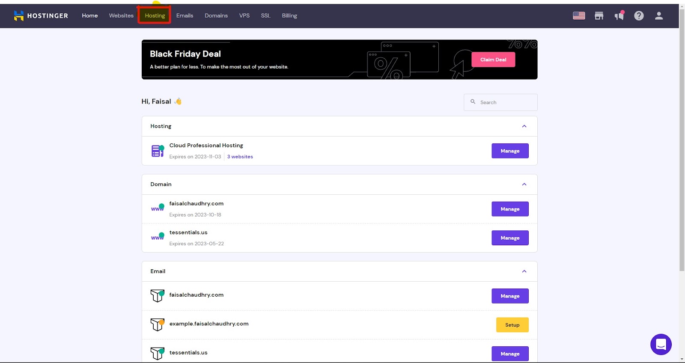Click the search magnifier icon
Viewport: 685px width, 363px height.
[473, 102]
